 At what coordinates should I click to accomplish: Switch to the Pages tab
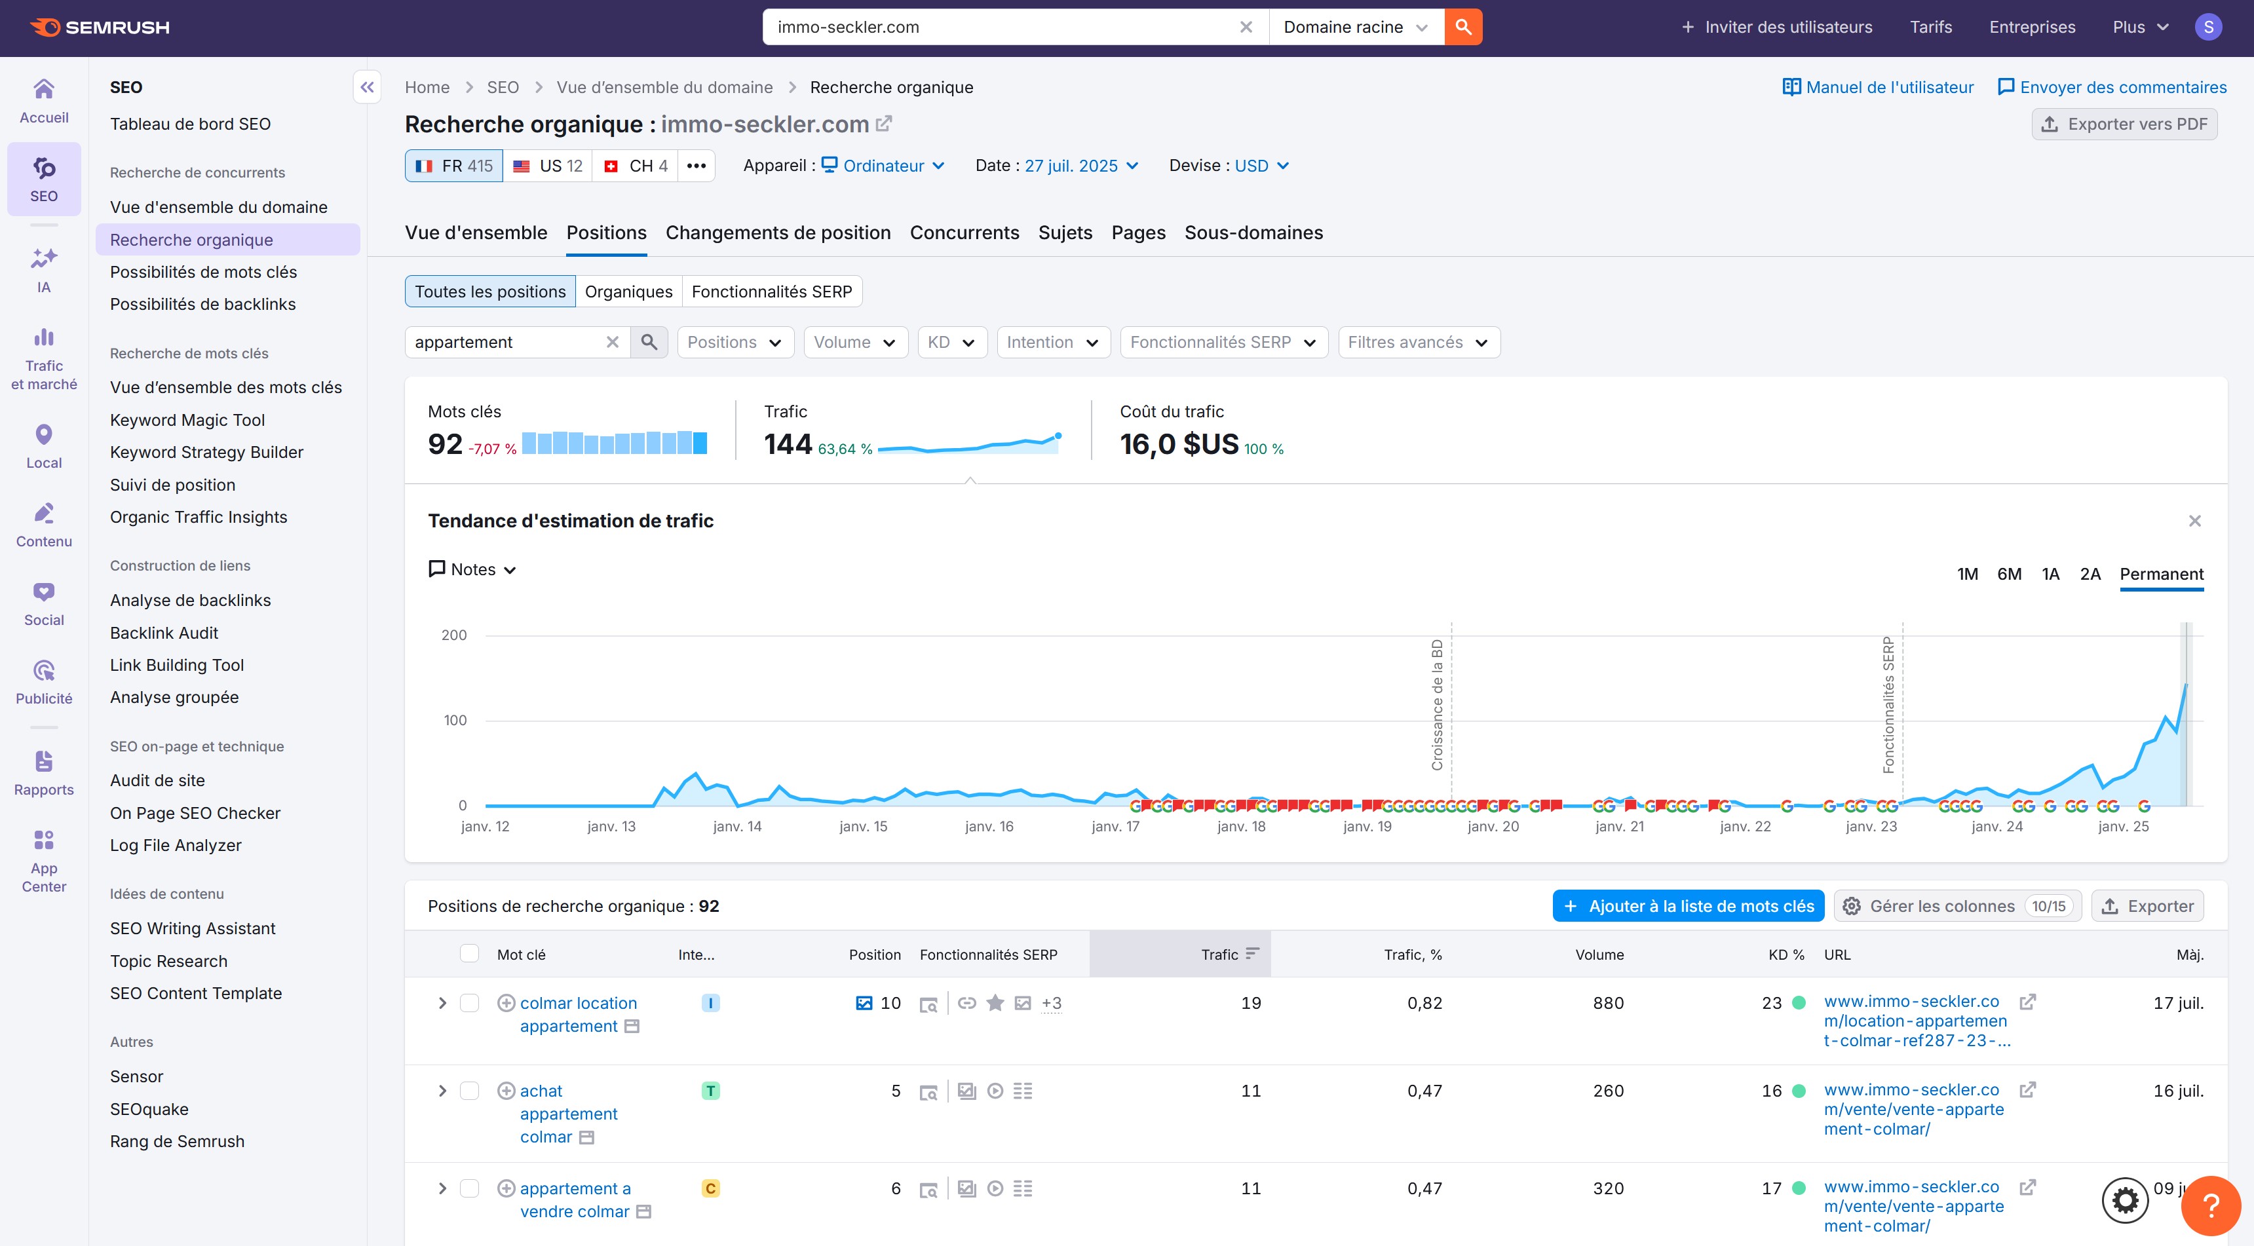tap(1138, 233)
